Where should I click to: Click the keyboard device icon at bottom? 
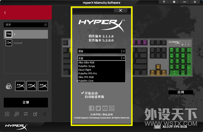(x=157, y=127)
